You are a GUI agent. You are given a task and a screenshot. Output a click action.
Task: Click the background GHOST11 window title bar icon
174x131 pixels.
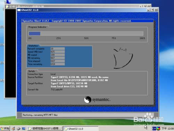tap(7, 7)
